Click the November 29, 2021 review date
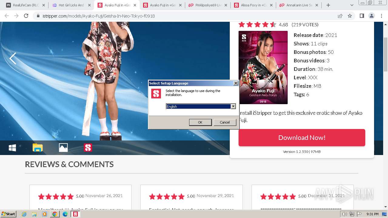Viewport: 388px width, 218px height. [215, 196]
